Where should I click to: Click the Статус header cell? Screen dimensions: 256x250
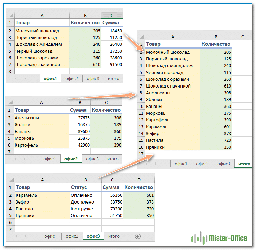coord(86,187)
